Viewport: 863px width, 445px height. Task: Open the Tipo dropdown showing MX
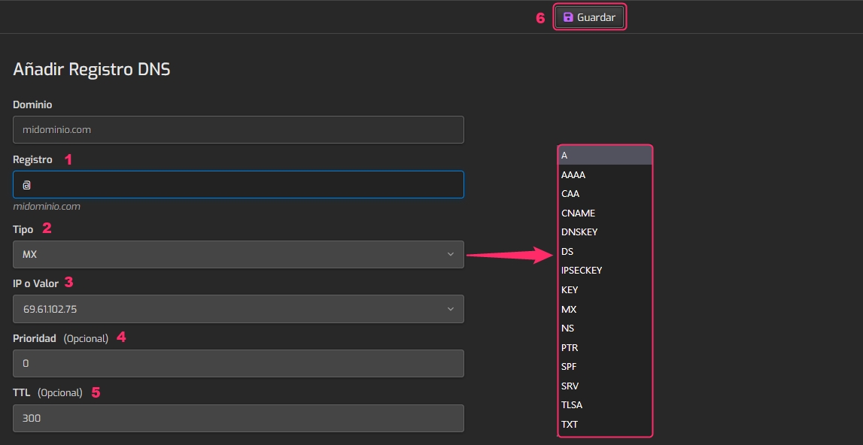pos(239,254)
